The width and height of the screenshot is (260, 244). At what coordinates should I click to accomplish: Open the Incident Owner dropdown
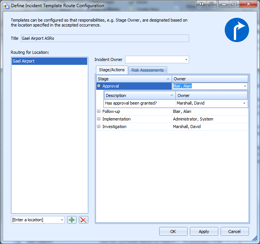(186, 60)
